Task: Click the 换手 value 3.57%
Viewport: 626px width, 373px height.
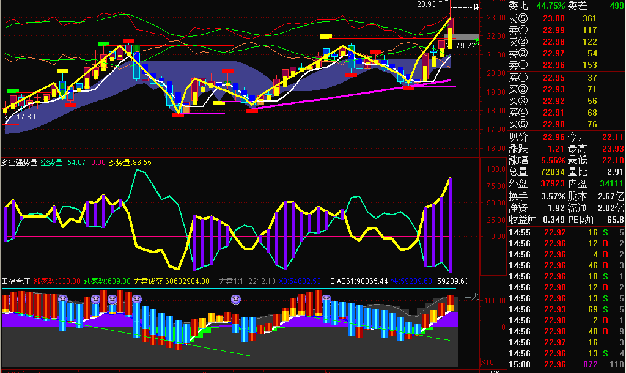Action: [553, 196]
